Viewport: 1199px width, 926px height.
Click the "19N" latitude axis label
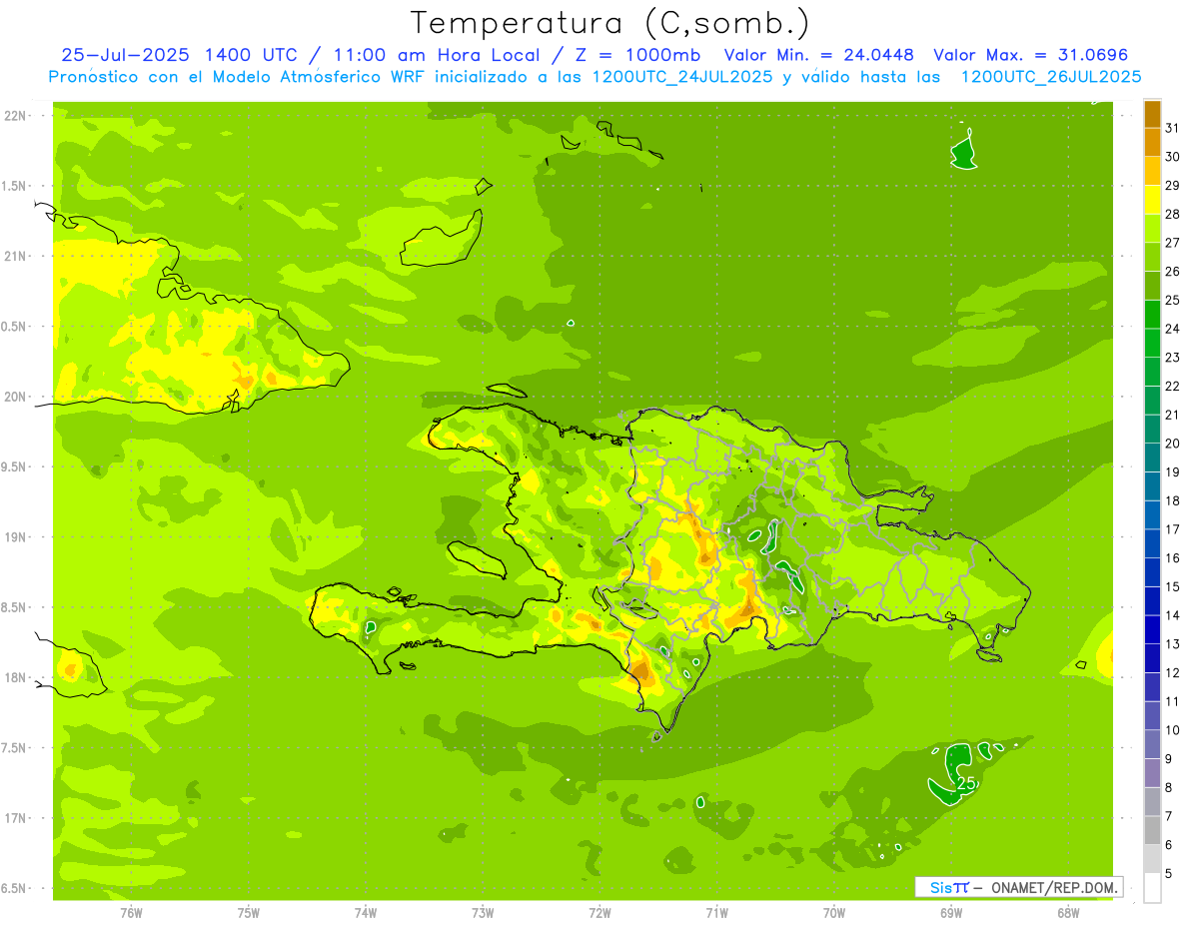tap(14, 537)
